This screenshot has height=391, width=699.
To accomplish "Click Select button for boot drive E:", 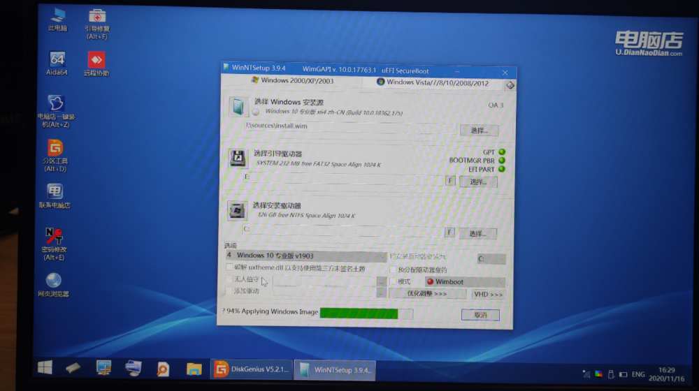I will pyautogui.click(x=478, y=182).
